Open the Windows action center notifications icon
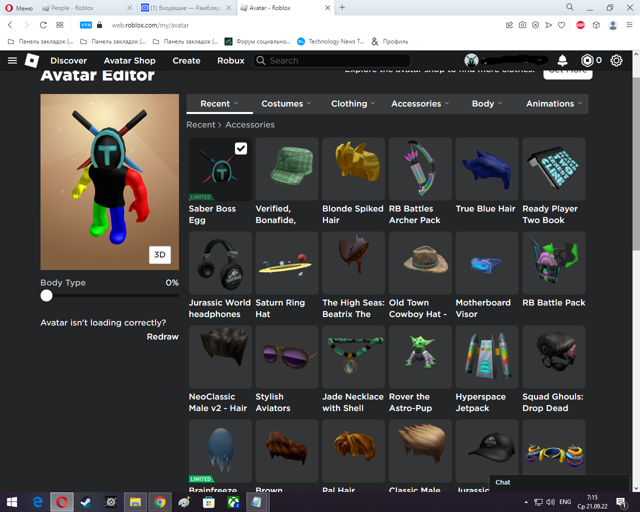Screen dimensions: 640x512 pyautogui.click(x=621, y=502)
